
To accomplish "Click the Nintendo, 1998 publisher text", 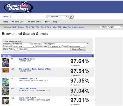I will (x=25, y=71).
